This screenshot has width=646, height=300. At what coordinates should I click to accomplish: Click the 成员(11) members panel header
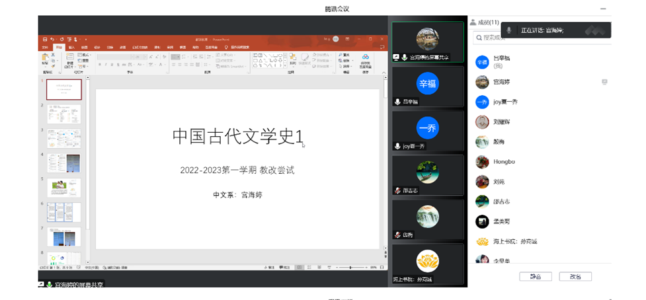(x=488, y=22)
